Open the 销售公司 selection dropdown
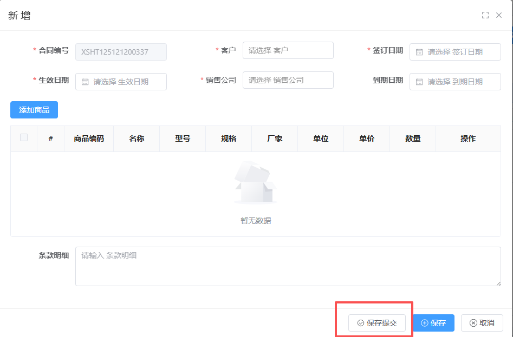Image resolution: width=513 pixels, height=337 pixels. [x=288, y=80]
